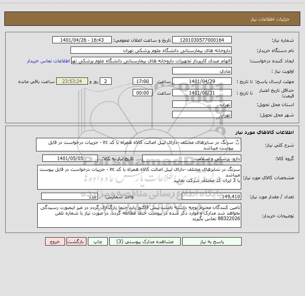Image resolution: width=305 pixels, height=296 pixels.
Task: Click the بازگشت back button
Action: click(x=76, y=241)
